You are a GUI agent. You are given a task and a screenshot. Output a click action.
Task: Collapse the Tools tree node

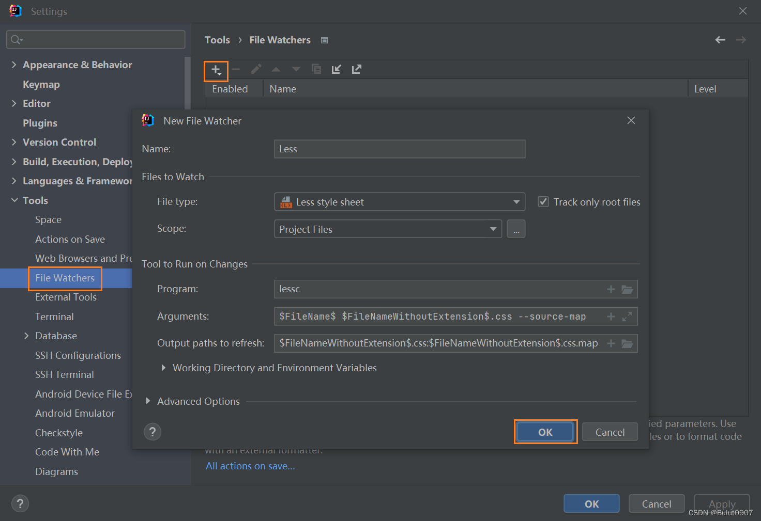(14, 200)
